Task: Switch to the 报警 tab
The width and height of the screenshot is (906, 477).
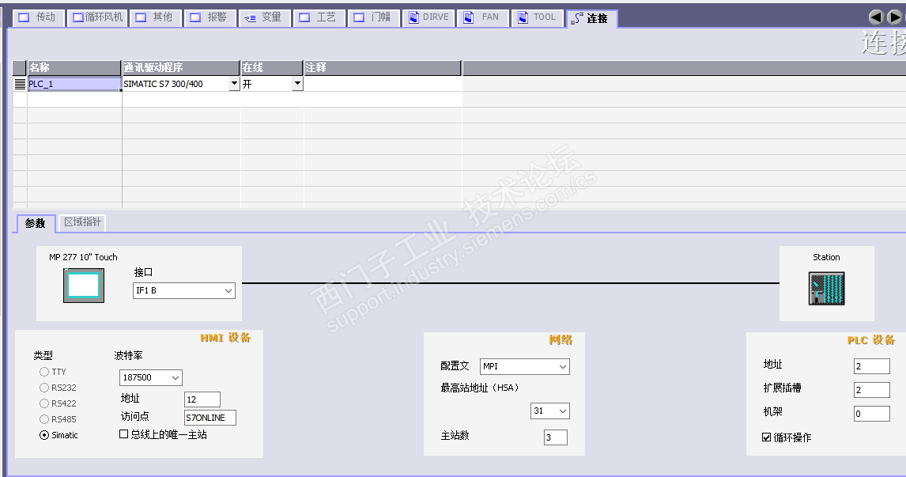Action: [210, 18]
